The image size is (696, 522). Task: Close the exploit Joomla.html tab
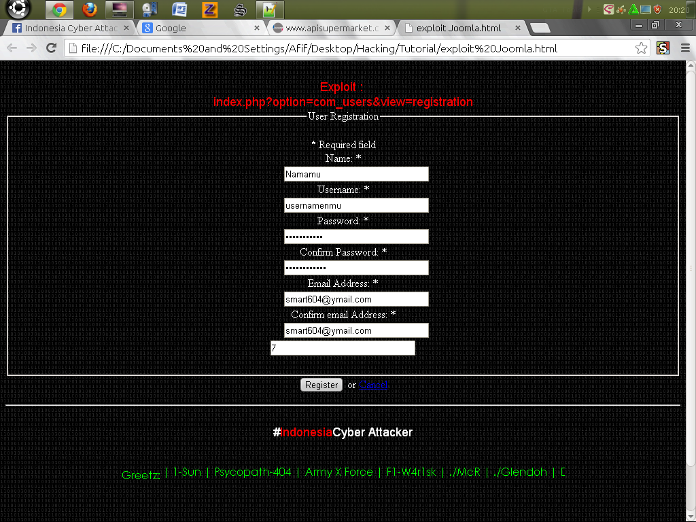[x=517, y=28]
